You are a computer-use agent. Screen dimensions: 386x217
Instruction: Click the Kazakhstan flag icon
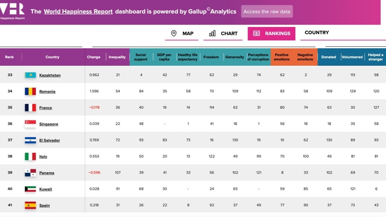(30, 75)
